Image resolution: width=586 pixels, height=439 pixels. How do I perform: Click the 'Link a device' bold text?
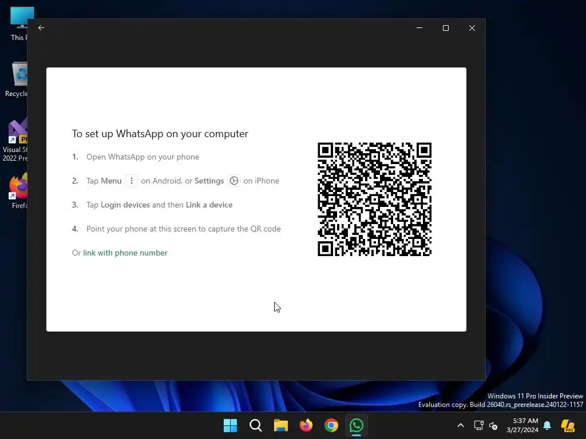tap(209, 205)
